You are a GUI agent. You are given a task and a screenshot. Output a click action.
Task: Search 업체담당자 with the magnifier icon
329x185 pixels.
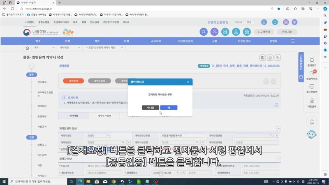click(178, 173)
